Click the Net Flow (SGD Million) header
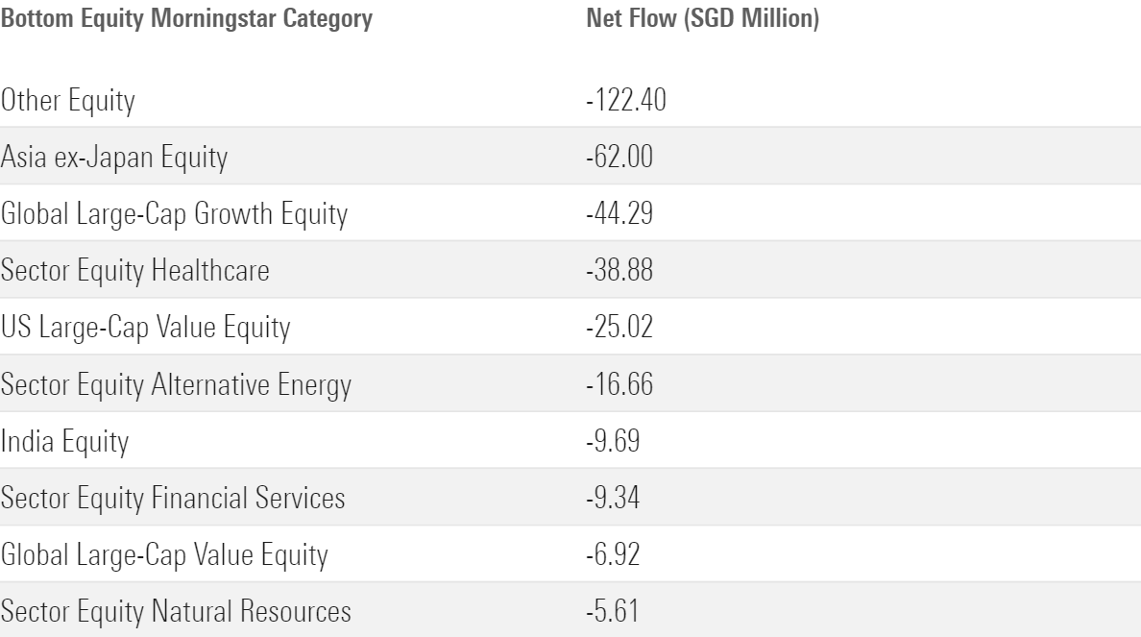This screenshot has height=637, width=1141. click(702, 19)
